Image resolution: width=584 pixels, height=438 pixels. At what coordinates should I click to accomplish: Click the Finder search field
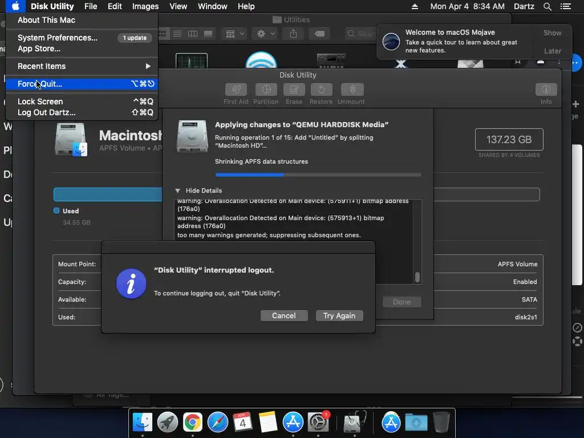click(x=360, y=34)
